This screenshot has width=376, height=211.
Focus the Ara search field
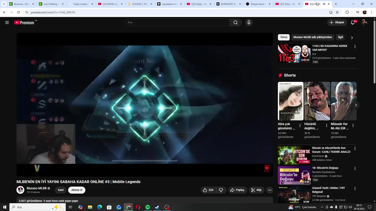[x=177, y=23]
